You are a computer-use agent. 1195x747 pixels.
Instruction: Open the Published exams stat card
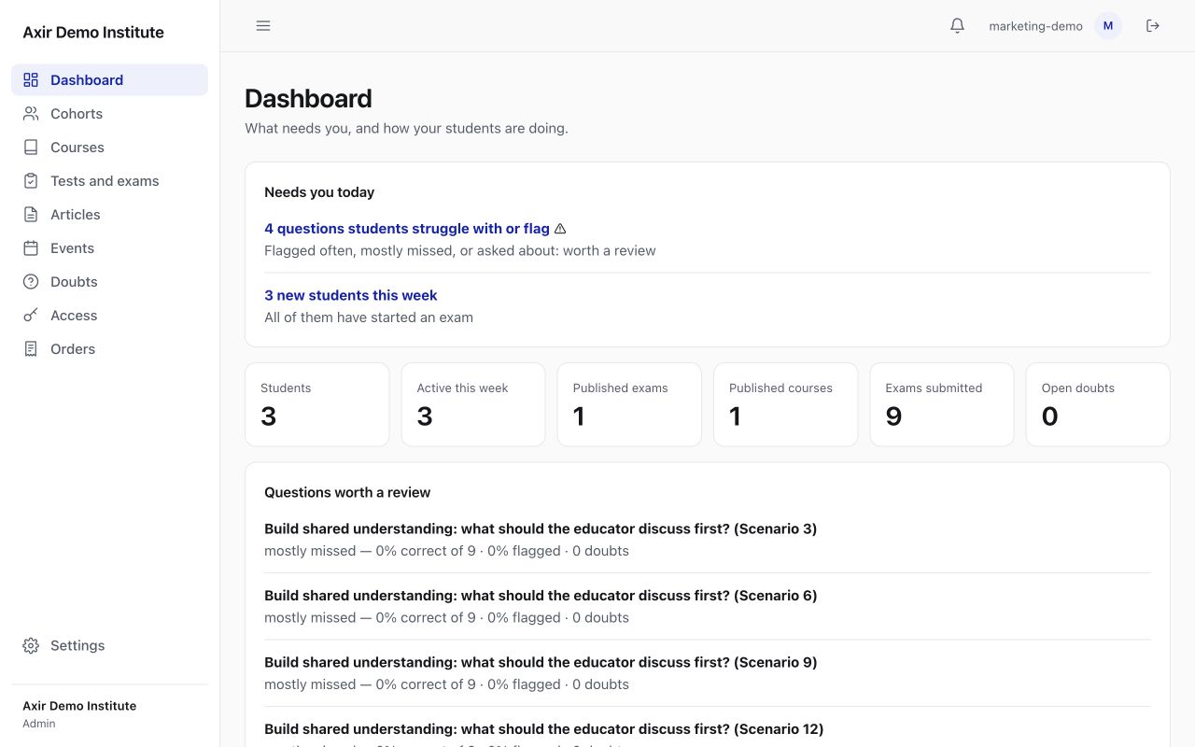pos(629,404)
